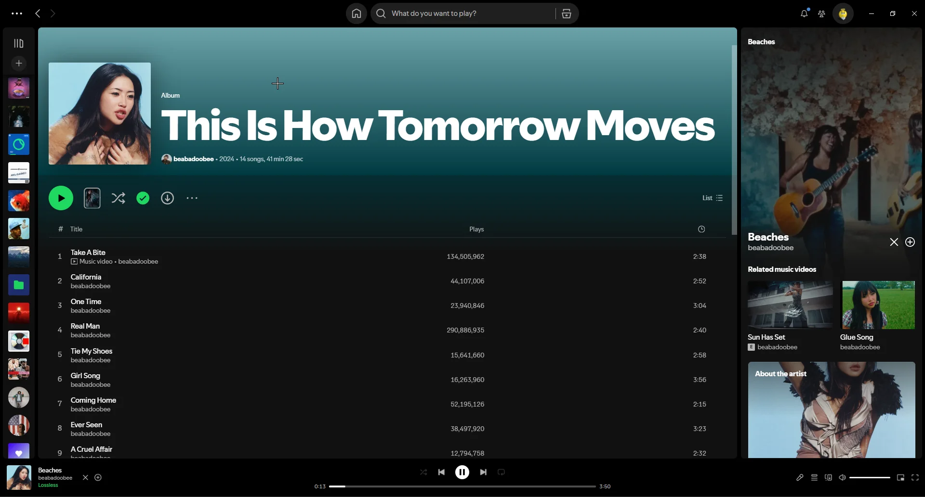Close the Beaches now playing panel video

click(x=894, y=242)
